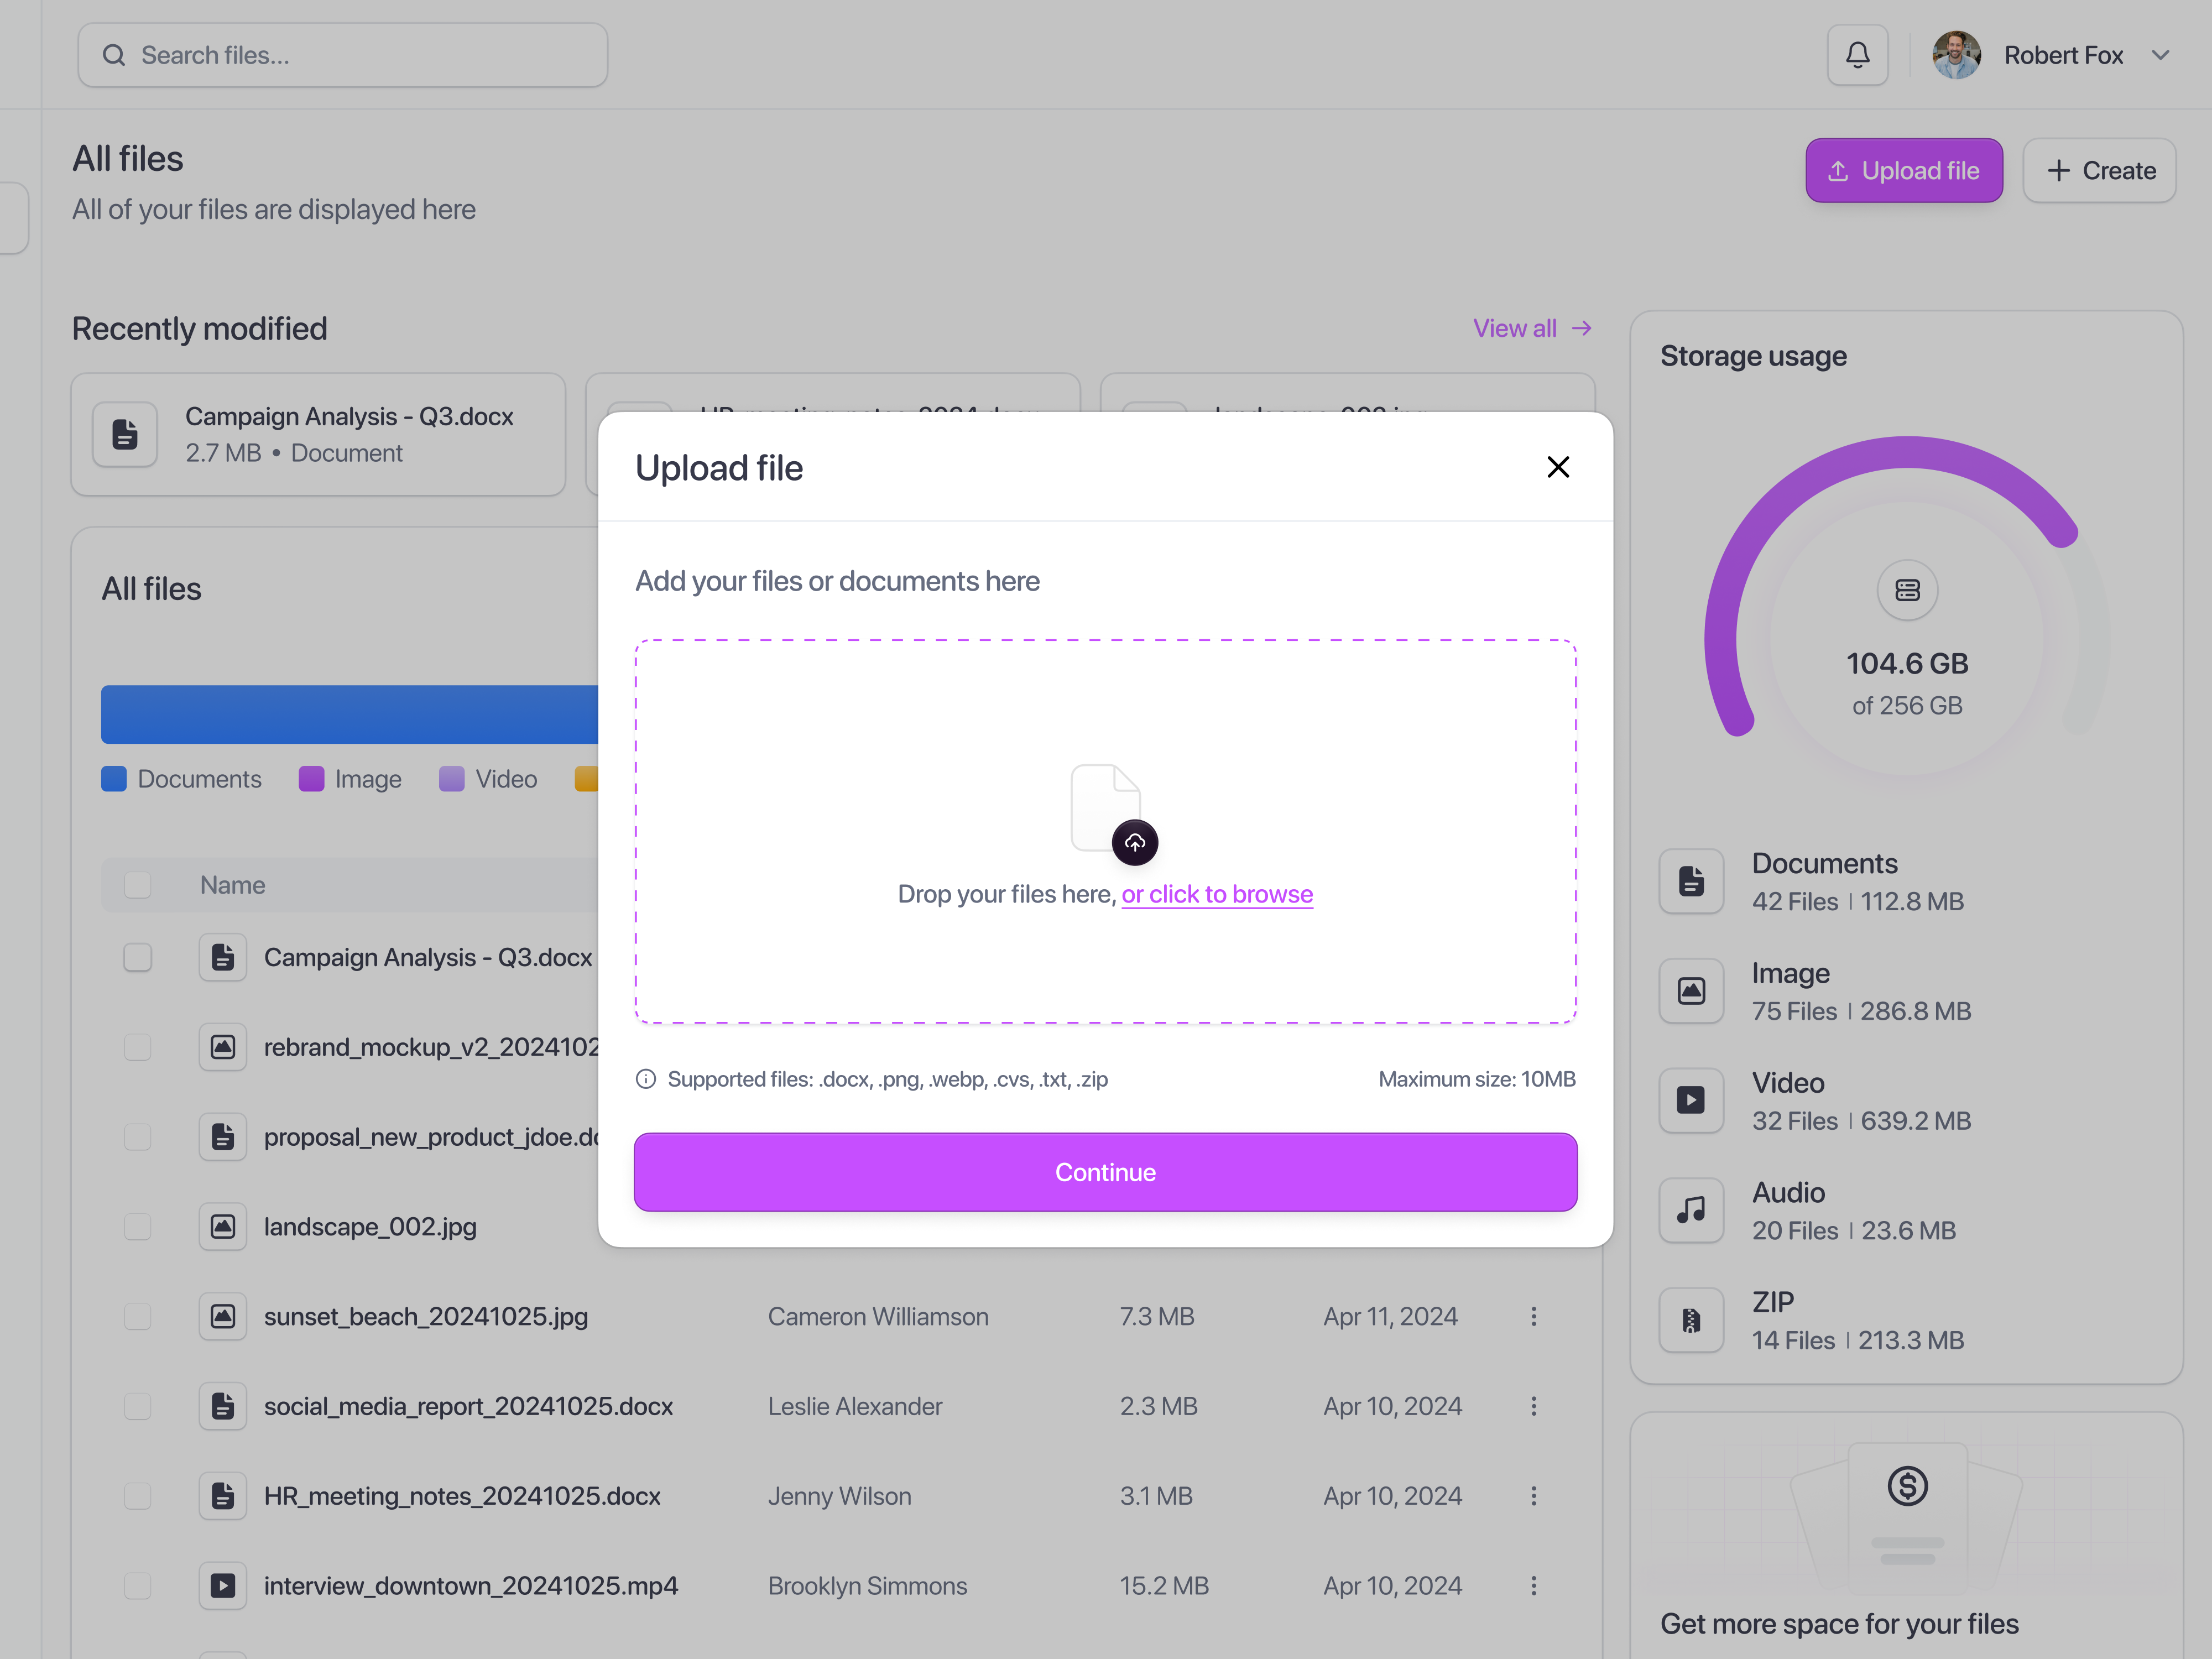2212x1659 pixels.
Task: Tick the select-all checkbox in the Name header
Action: point(137,885)
